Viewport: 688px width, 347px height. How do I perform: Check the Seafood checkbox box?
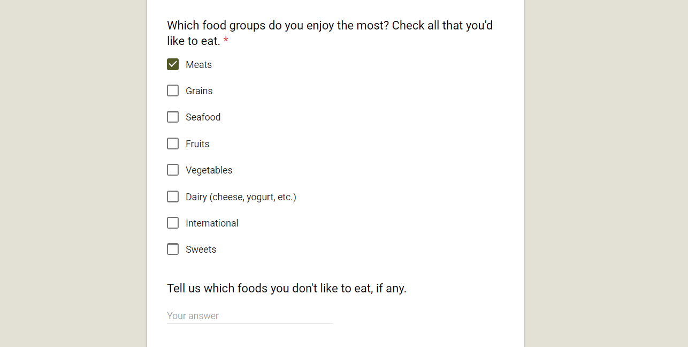click(173, 117)
